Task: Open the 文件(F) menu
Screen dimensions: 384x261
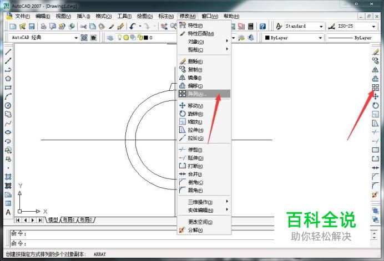Action: point(22,16)
